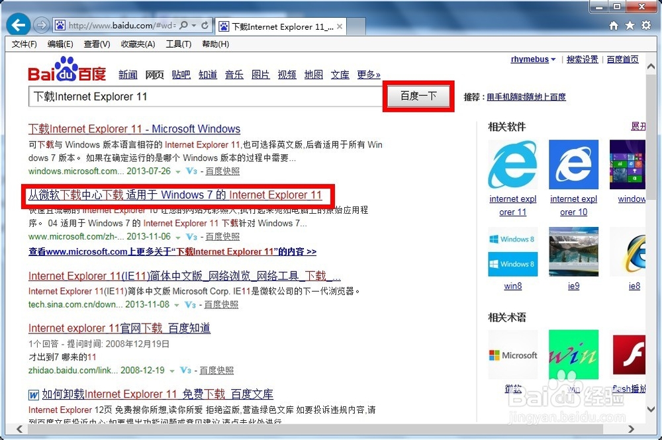
Task: Click the Microsoft logo under 相关术语
Action: coord(513,355)
